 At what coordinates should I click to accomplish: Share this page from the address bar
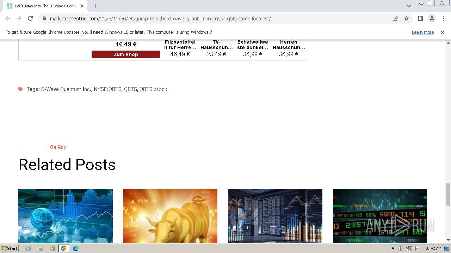[x=395, y=18]
